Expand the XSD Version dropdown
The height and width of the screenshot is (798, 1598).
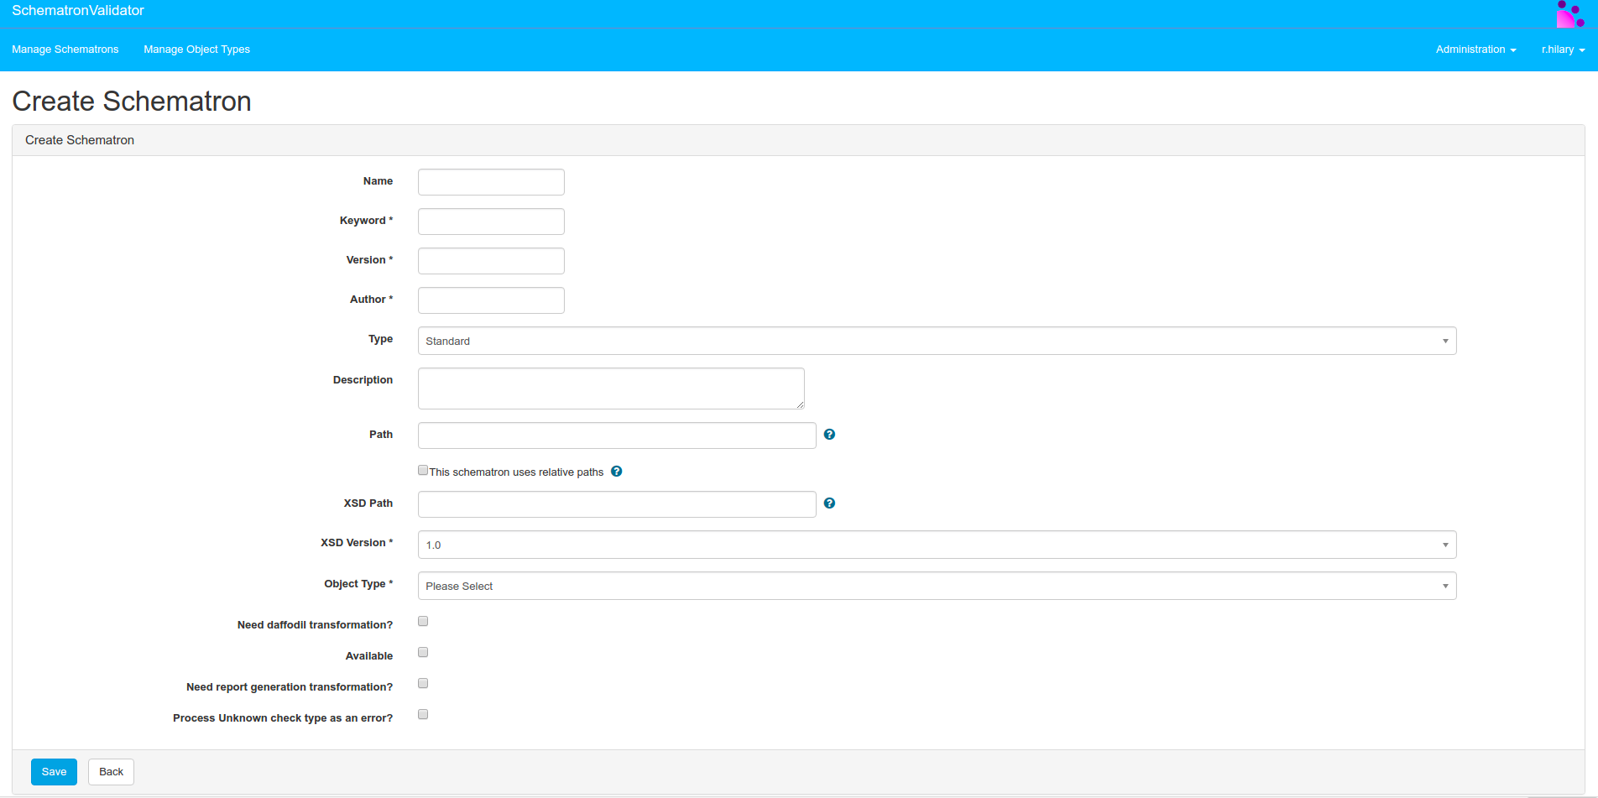coord(937,545)
